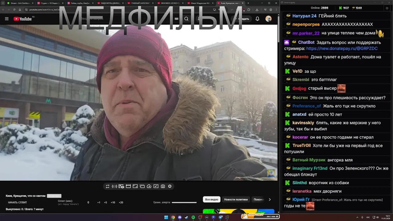This screenshot has width=393, height=221.
Task: Click the loop icon in player toolbar
Action: [107, 186]
